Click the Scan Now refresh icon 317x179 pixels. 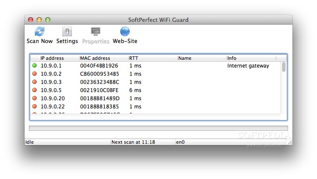(x=40, y=31)
